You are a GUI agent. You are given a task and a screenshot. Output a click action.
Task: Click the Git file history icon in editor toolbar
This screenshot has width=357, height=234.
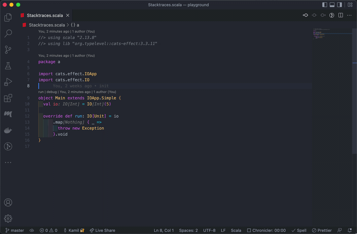click(332, 15)
